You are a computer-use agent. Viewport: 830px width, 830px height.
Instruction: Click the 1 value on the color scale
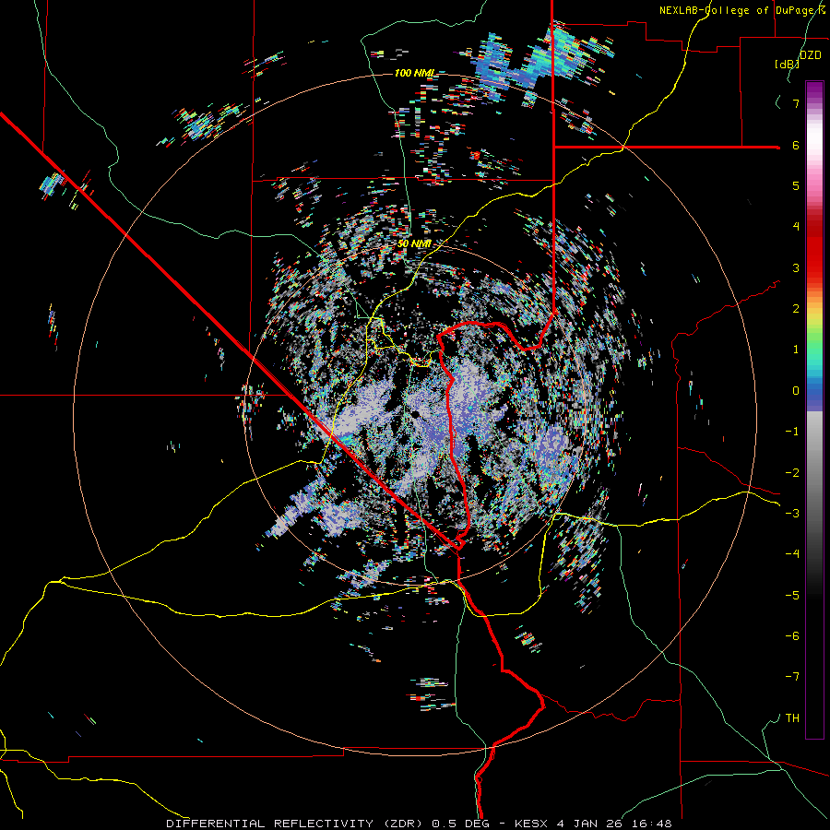(x=796, y=350)
